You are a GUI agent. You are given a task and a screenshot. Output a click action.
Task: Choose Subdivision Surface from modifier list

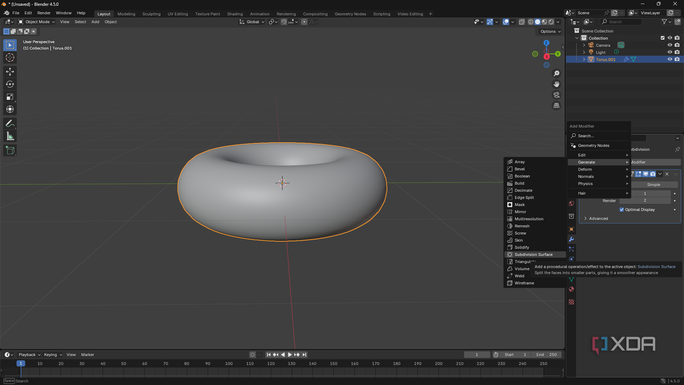click(535, 255)
